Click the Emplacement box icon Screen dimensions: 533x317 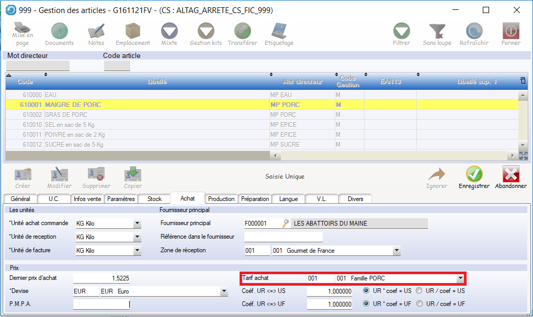tap(132, 34)
